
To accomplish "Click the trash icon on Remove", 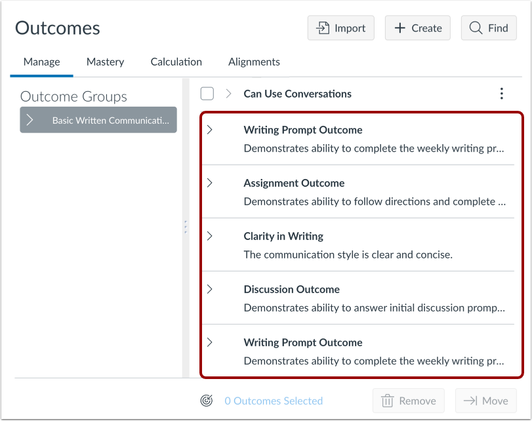I will 388,401.
